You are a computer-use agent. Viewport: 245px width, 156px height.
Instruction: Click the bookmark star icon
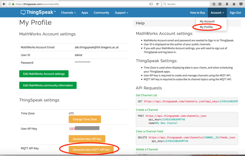click(x=214, y=4)
